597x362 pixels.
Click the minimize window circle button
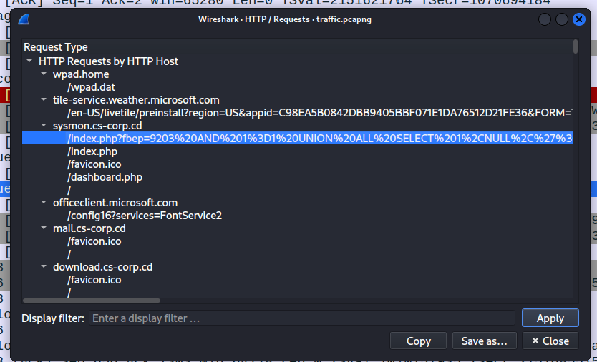545,19
